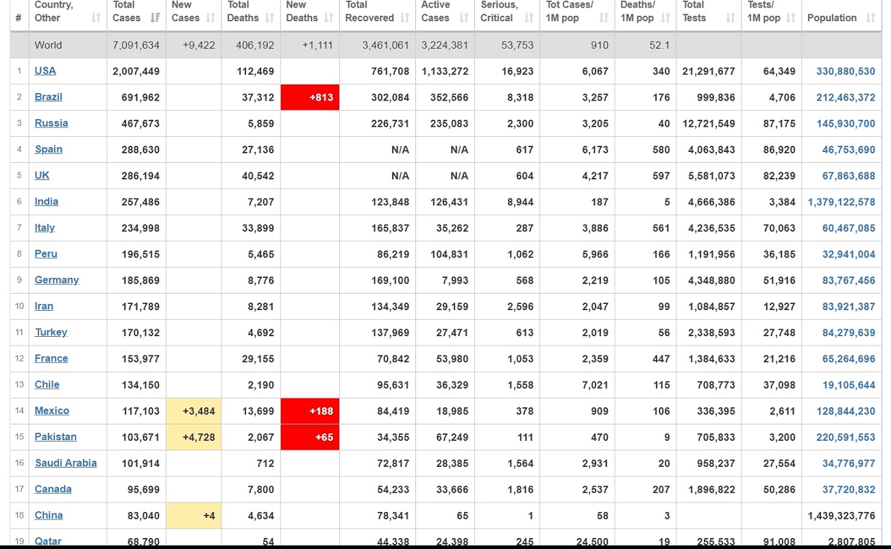
Task: Open USA population figure 330,880,530
Action: pos(846,71)
